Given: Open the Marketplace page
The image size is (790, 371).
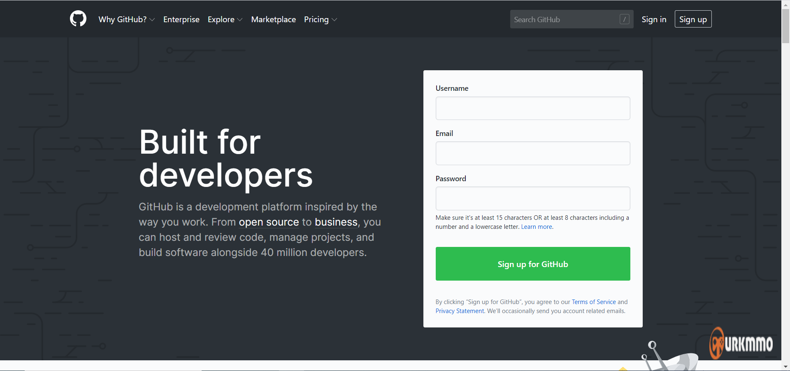Looking at the screenshot, I should click(274, 19).
